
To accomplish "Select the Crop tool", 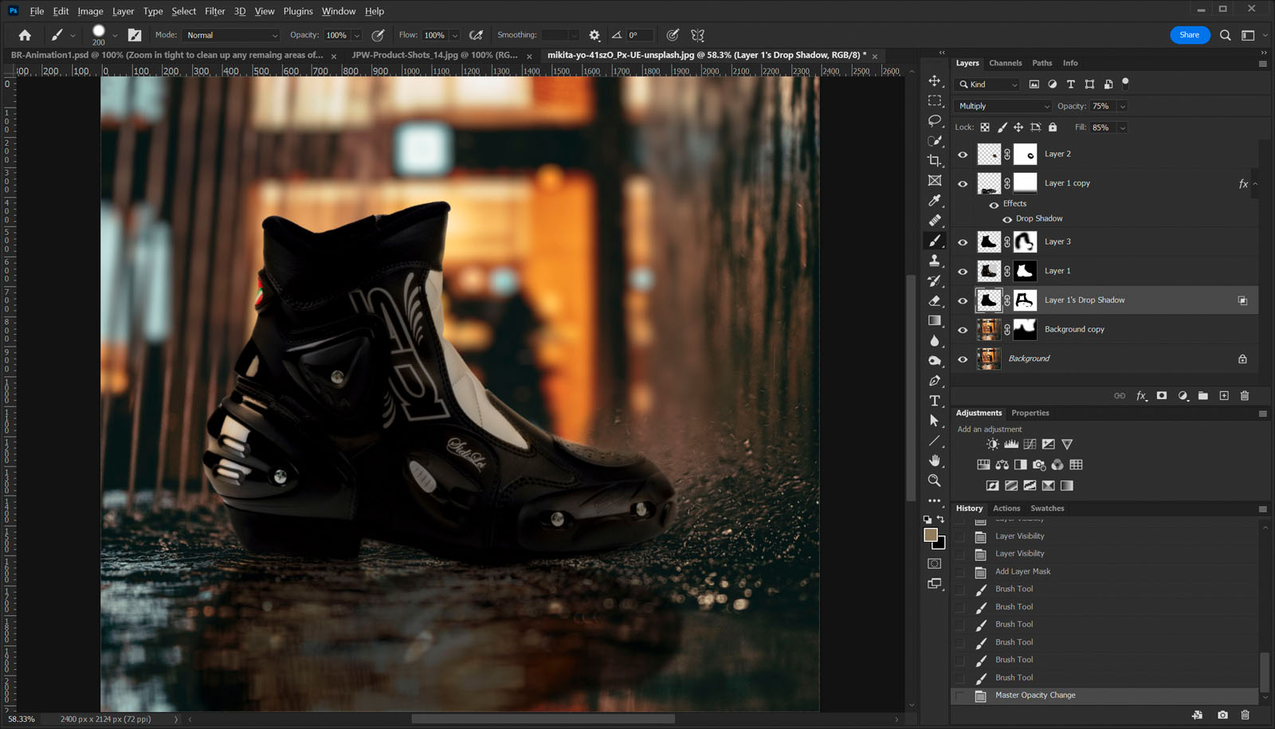I will (935, 160).
